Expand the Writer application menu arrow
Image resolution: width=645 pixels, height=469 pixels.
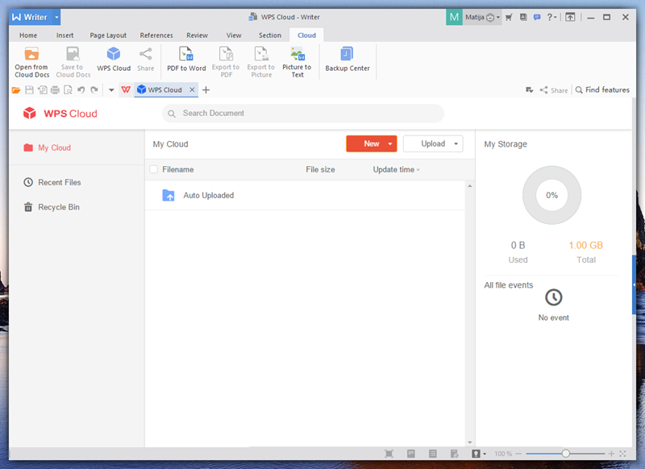coord(56,17)
